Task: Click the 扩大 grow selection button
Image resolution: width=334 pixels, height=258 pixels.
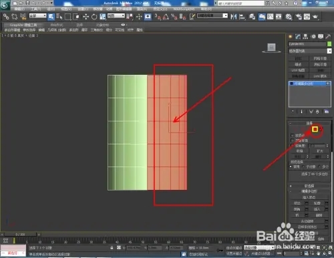Action: click(x=319, y=151)
